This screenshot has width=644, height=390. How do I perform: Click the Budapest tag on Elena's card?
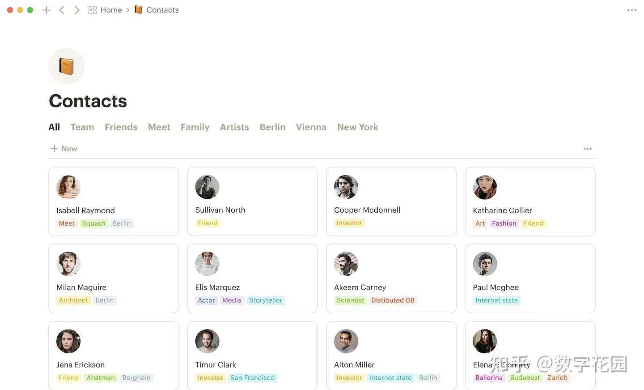point(525,378)
